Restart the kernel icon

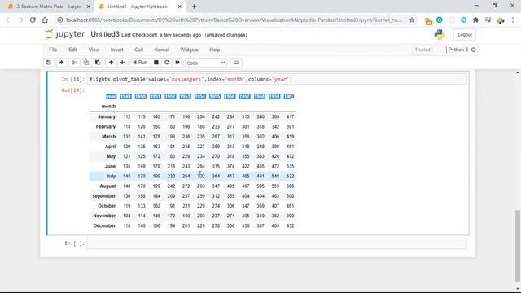167,63
